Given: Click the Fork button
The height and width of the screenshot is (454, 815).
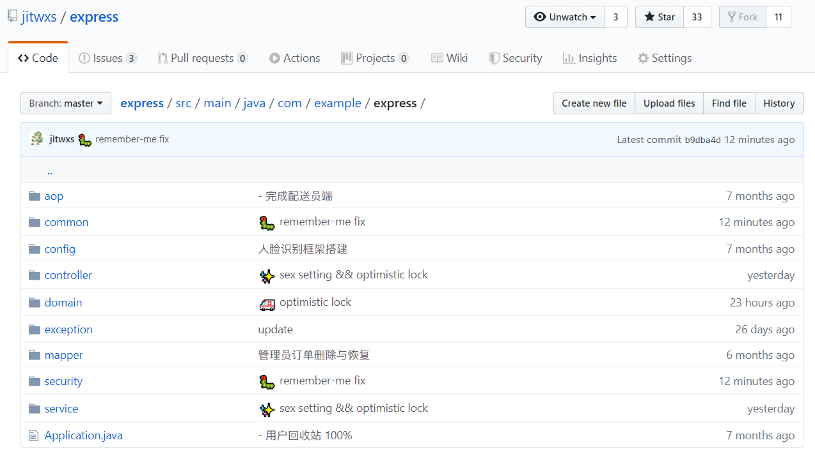Looking at the screenshot, I should [742, 17].
